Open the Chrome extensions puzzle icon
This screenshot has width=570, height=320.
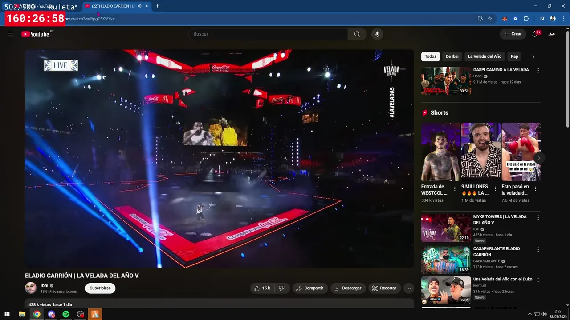coord(526,19)
